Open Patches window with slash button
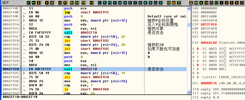 [135, 3]
